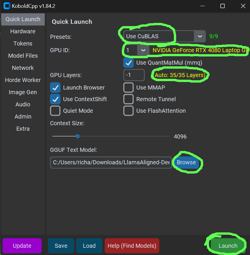Screen dimensions: 250x255
Task: Open the Network settings section
Action: click(x=23, y=68)
